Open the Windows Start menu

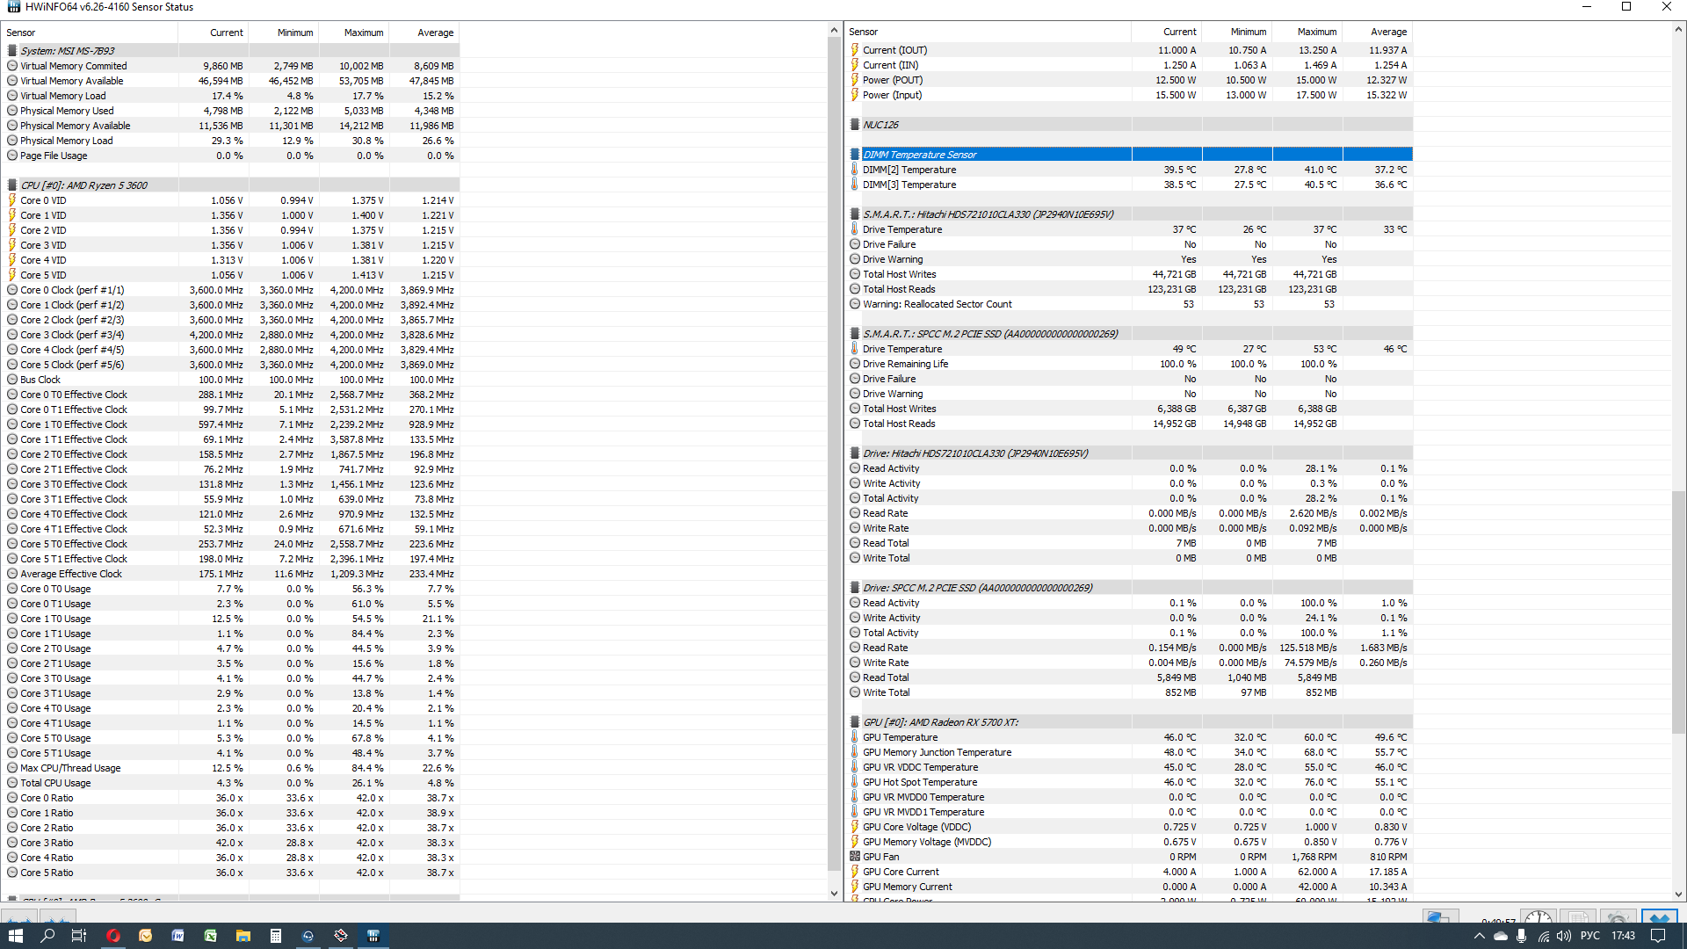15,936
